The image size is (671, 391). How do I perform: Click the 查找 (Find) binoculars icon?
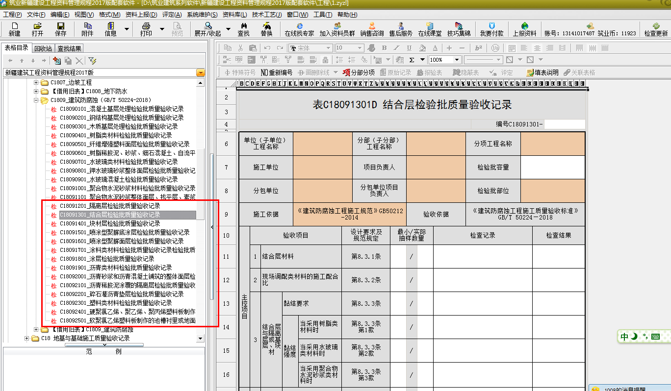(x=243, y=29)
